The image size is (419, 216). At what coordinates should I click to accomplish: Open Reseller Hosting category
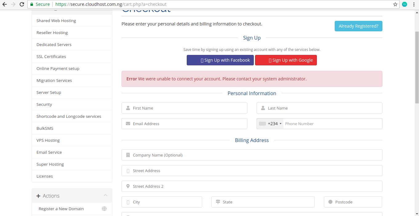click(72, 33)
